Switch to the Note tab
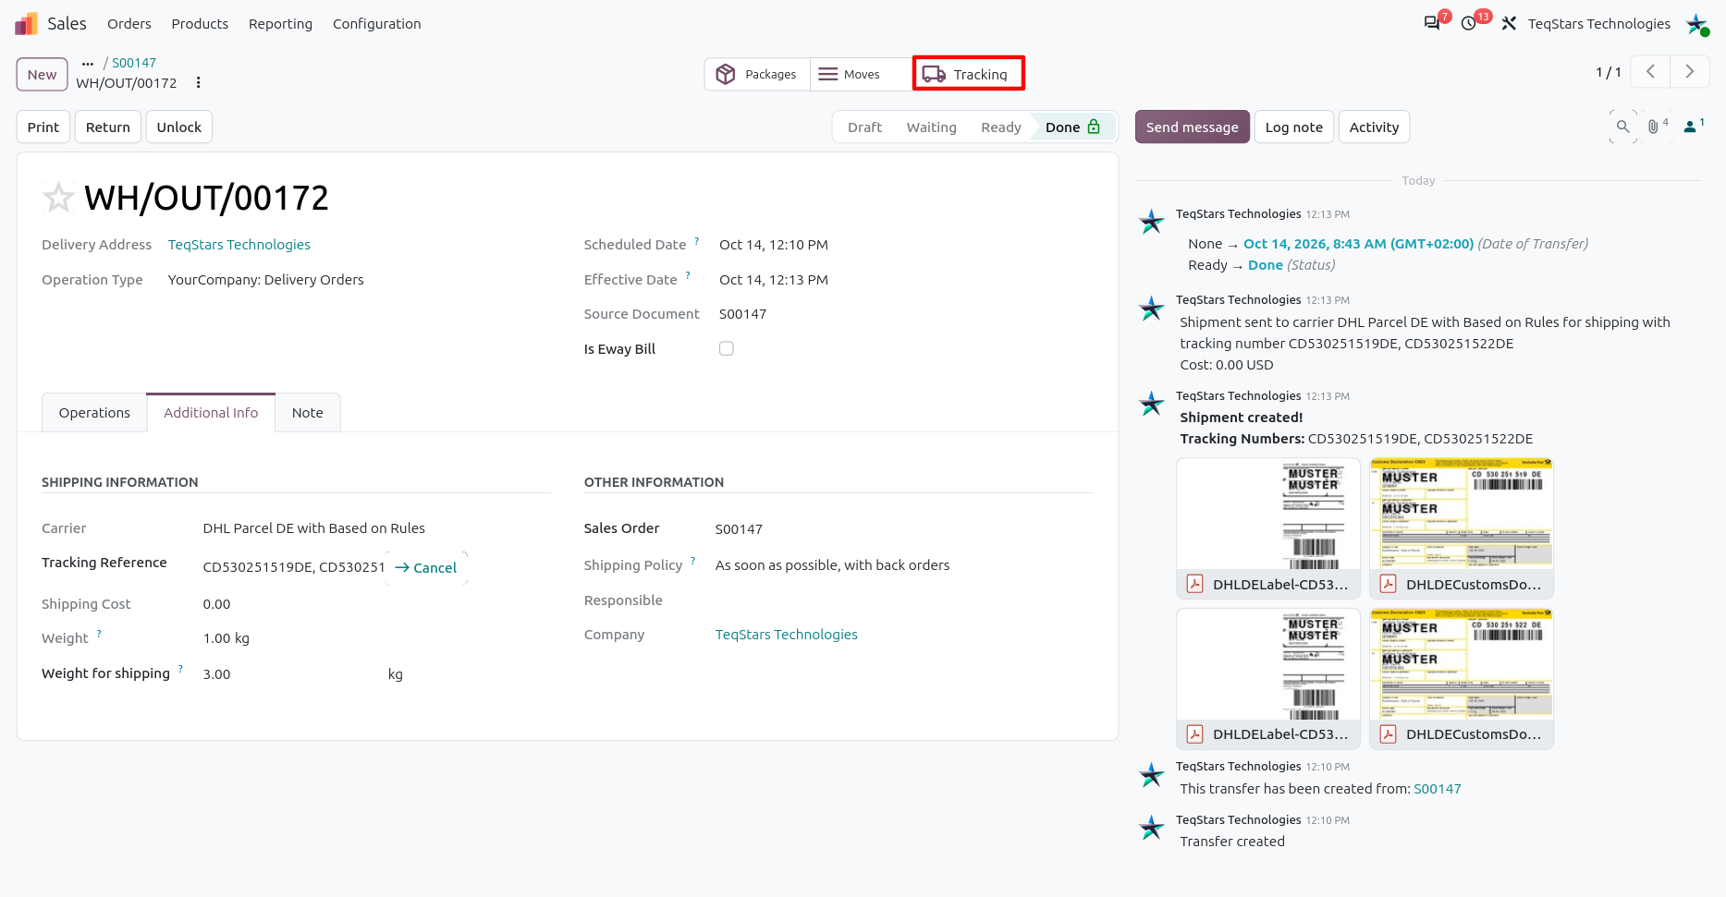 click(308, 412)
